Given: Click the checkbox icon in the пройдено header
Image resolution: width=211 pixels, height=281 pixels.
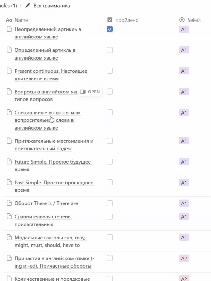Looking at the screenshot, I should coord(109,19).
